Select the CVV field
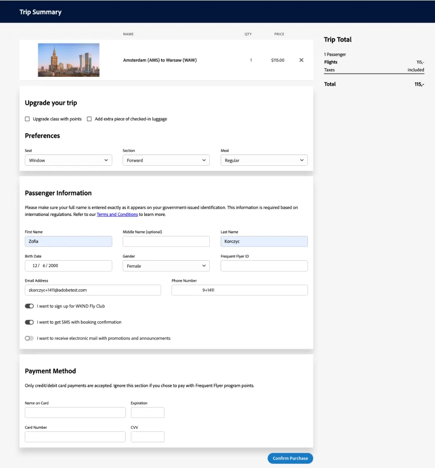This screenshot has width=435, height=468. point(147,437)
